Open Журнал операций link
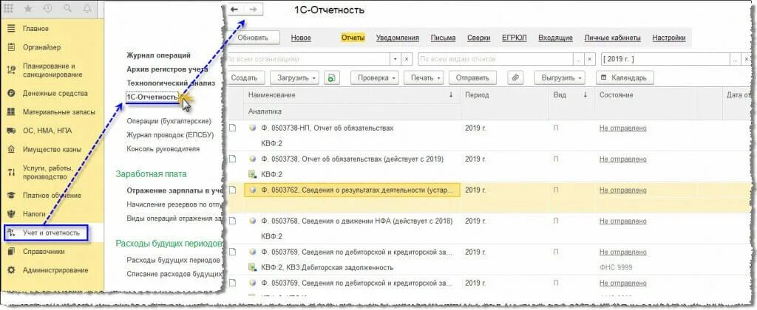Image resolution: width=757 pixels, height=310 pixels. coord(158,55)
